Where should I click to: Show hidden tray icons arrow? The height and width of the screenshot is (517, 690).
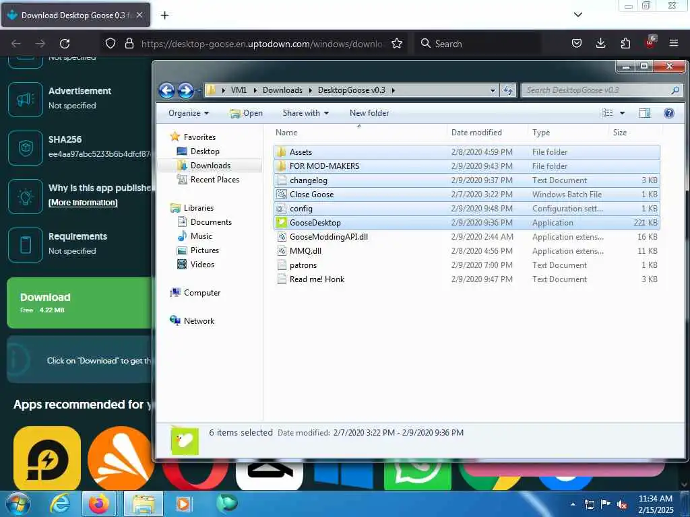click(573, 504)
